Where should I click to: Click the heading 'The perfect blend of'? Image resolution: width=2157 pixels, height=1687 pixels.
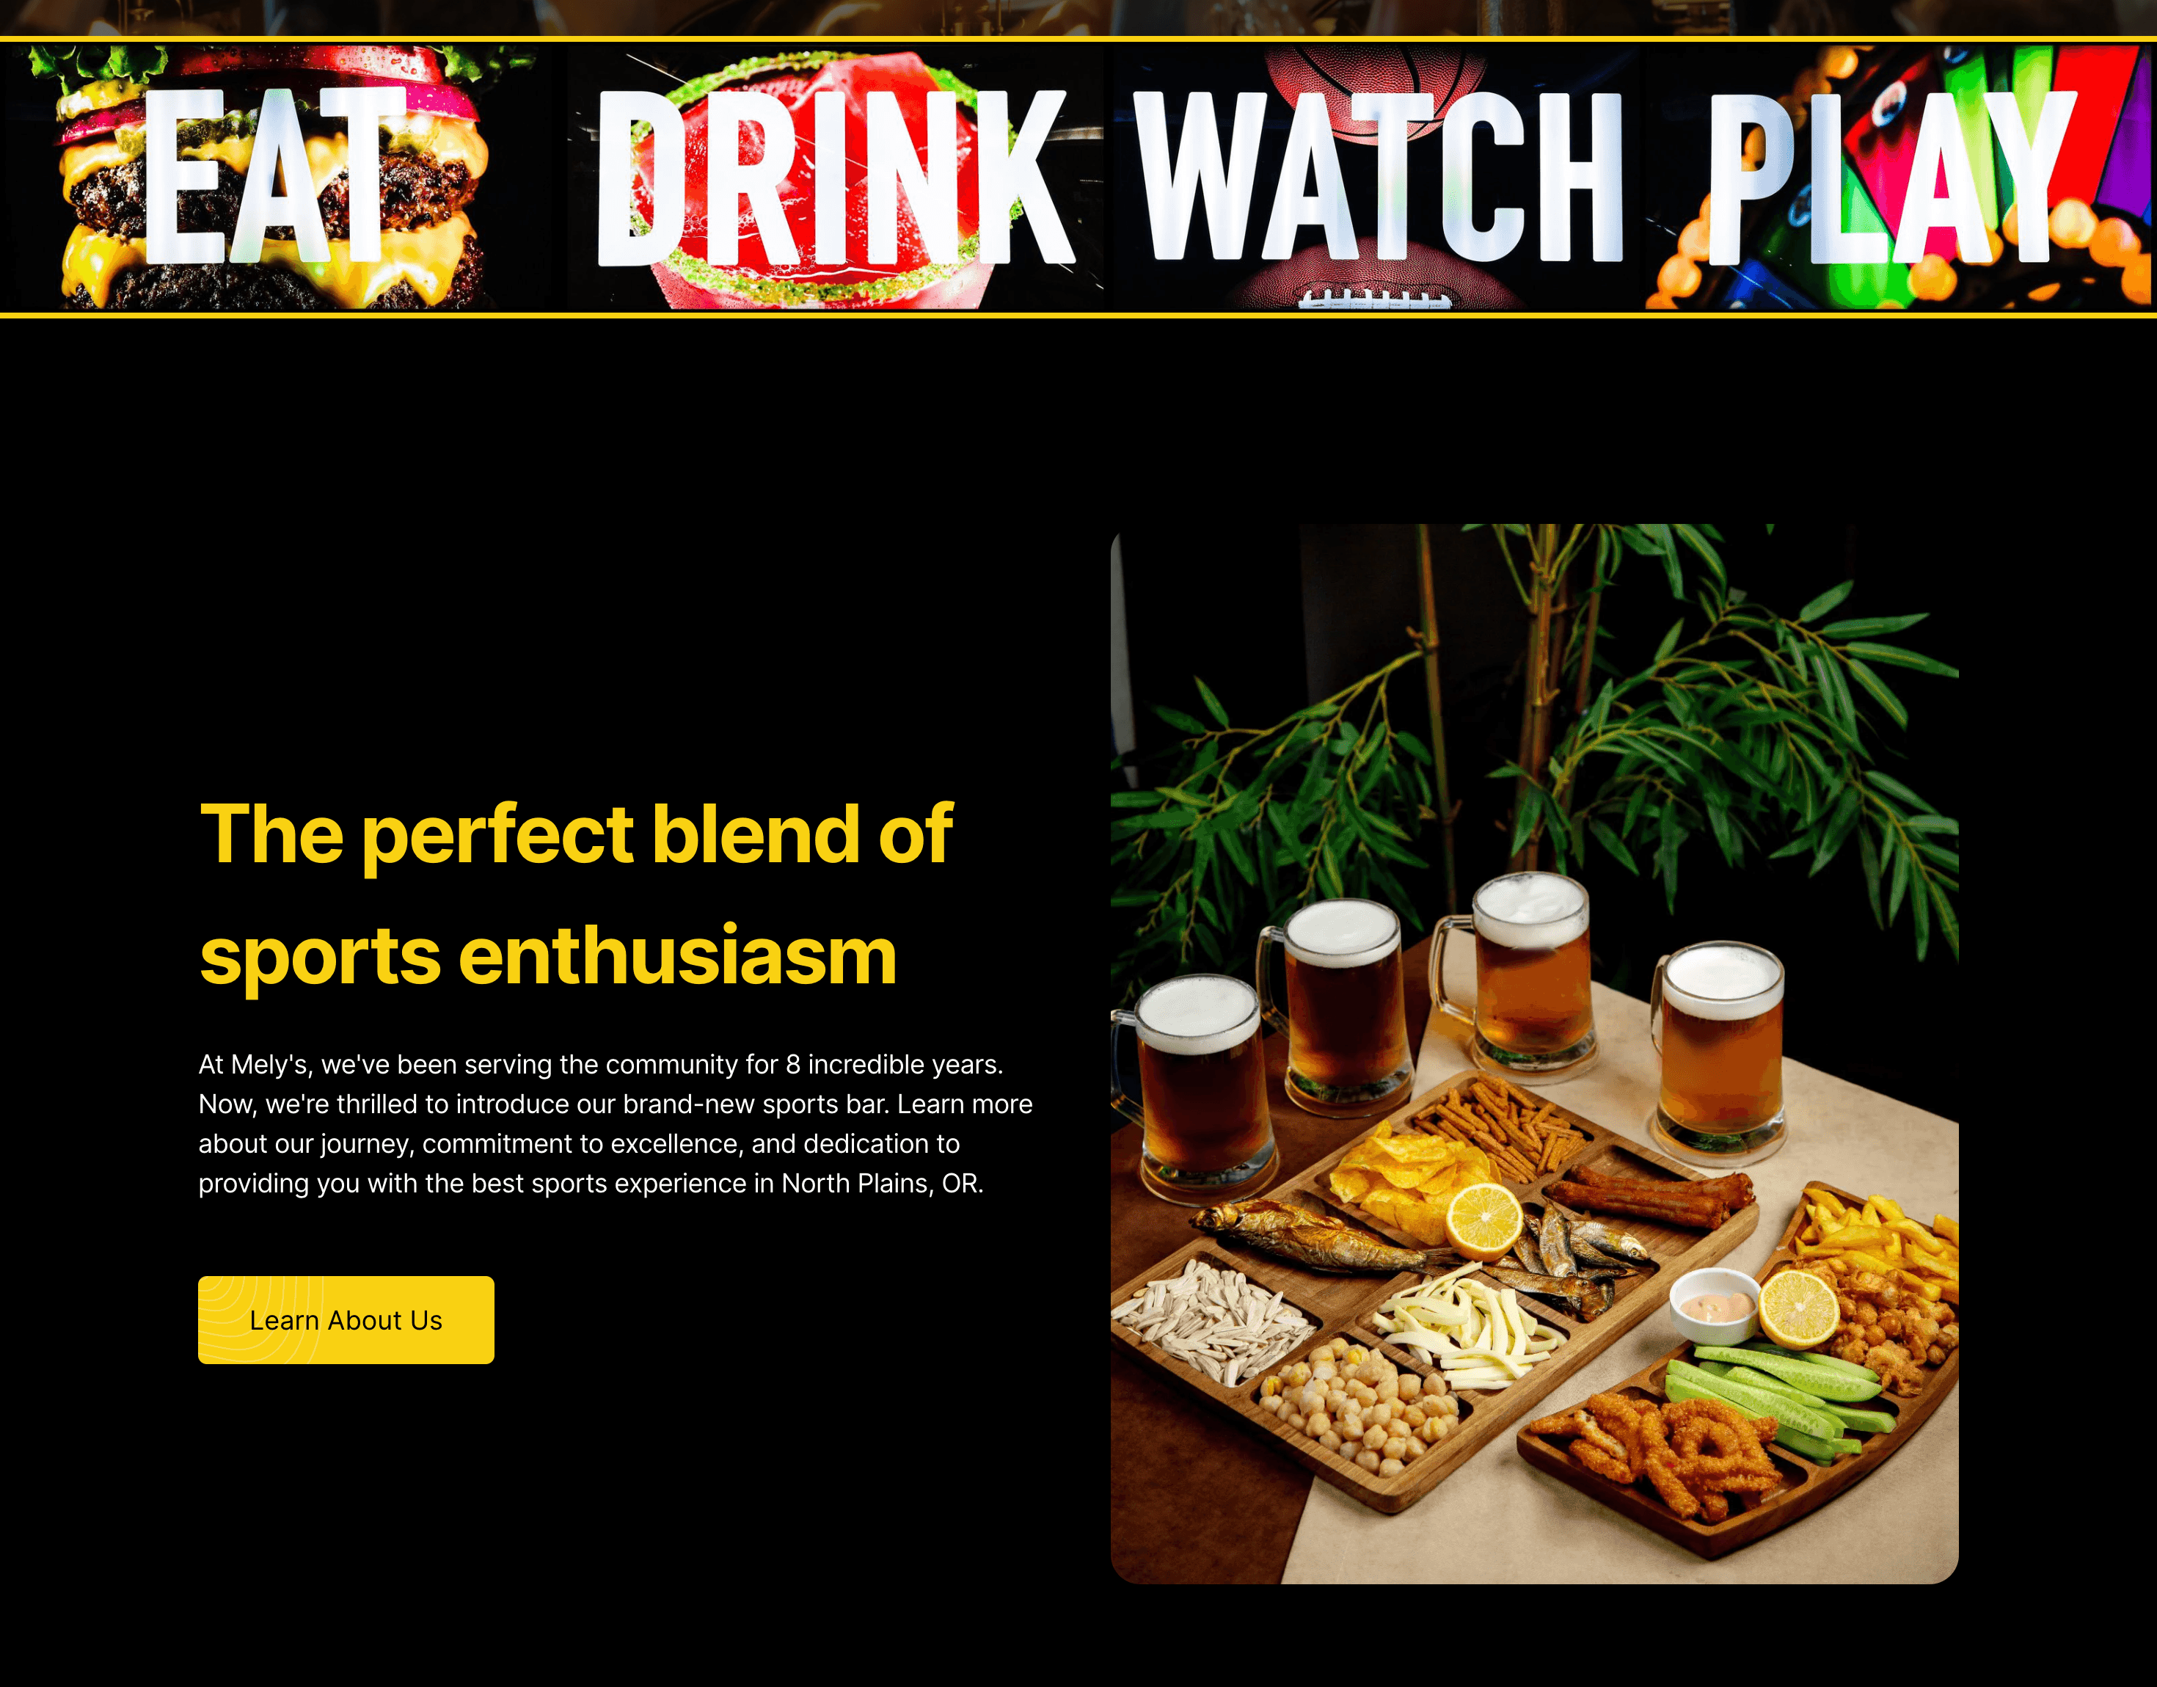[x=576, y=834]
